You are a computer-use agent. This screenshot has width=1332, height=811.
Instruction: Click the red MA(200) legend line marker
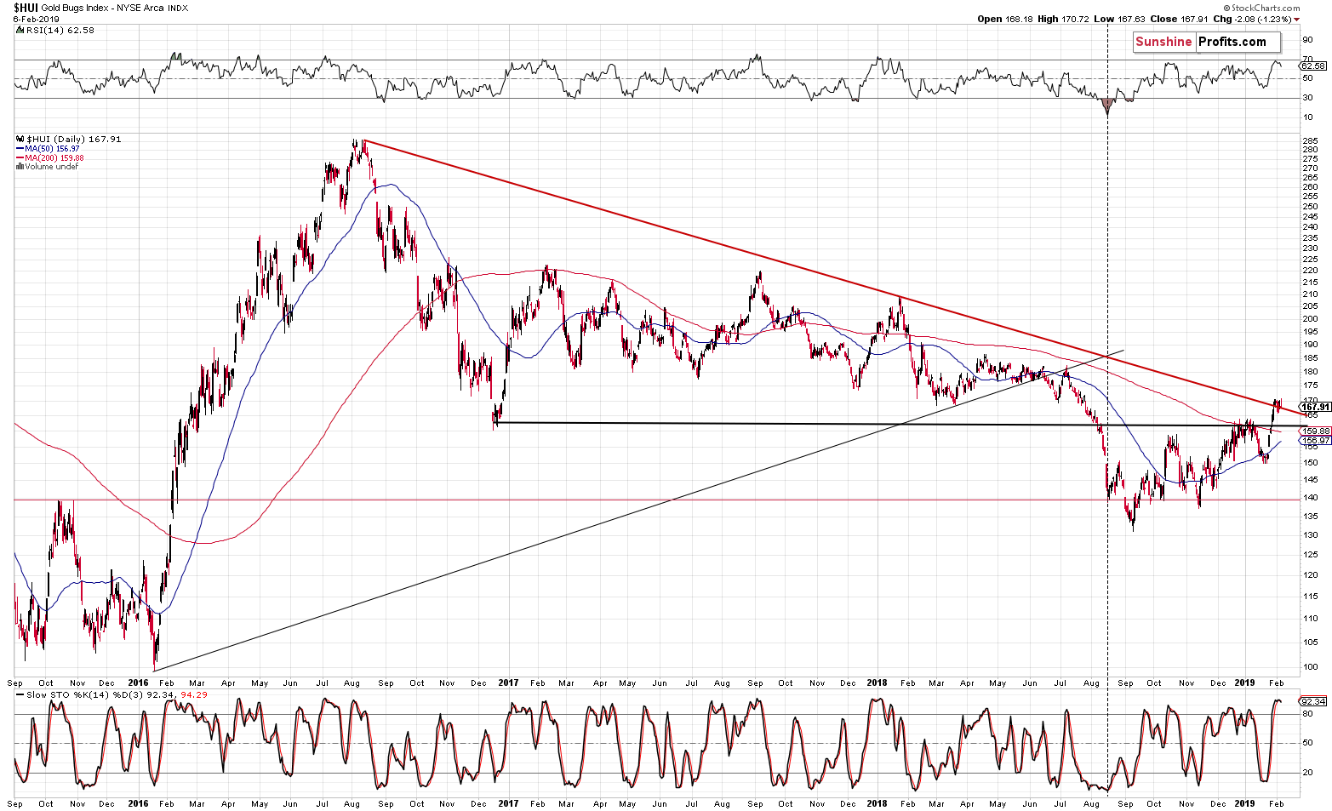20,157
